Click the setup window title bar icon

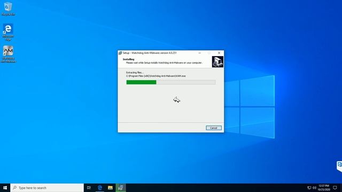pos(120,53)
